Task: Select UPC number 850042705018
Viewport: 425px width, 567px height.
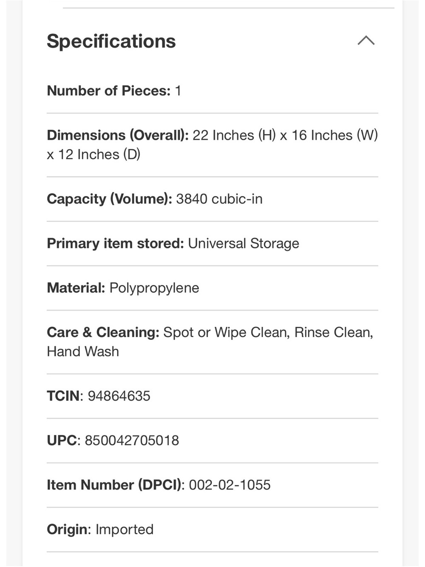Action: pyautogui.click(x=132, y=440)
